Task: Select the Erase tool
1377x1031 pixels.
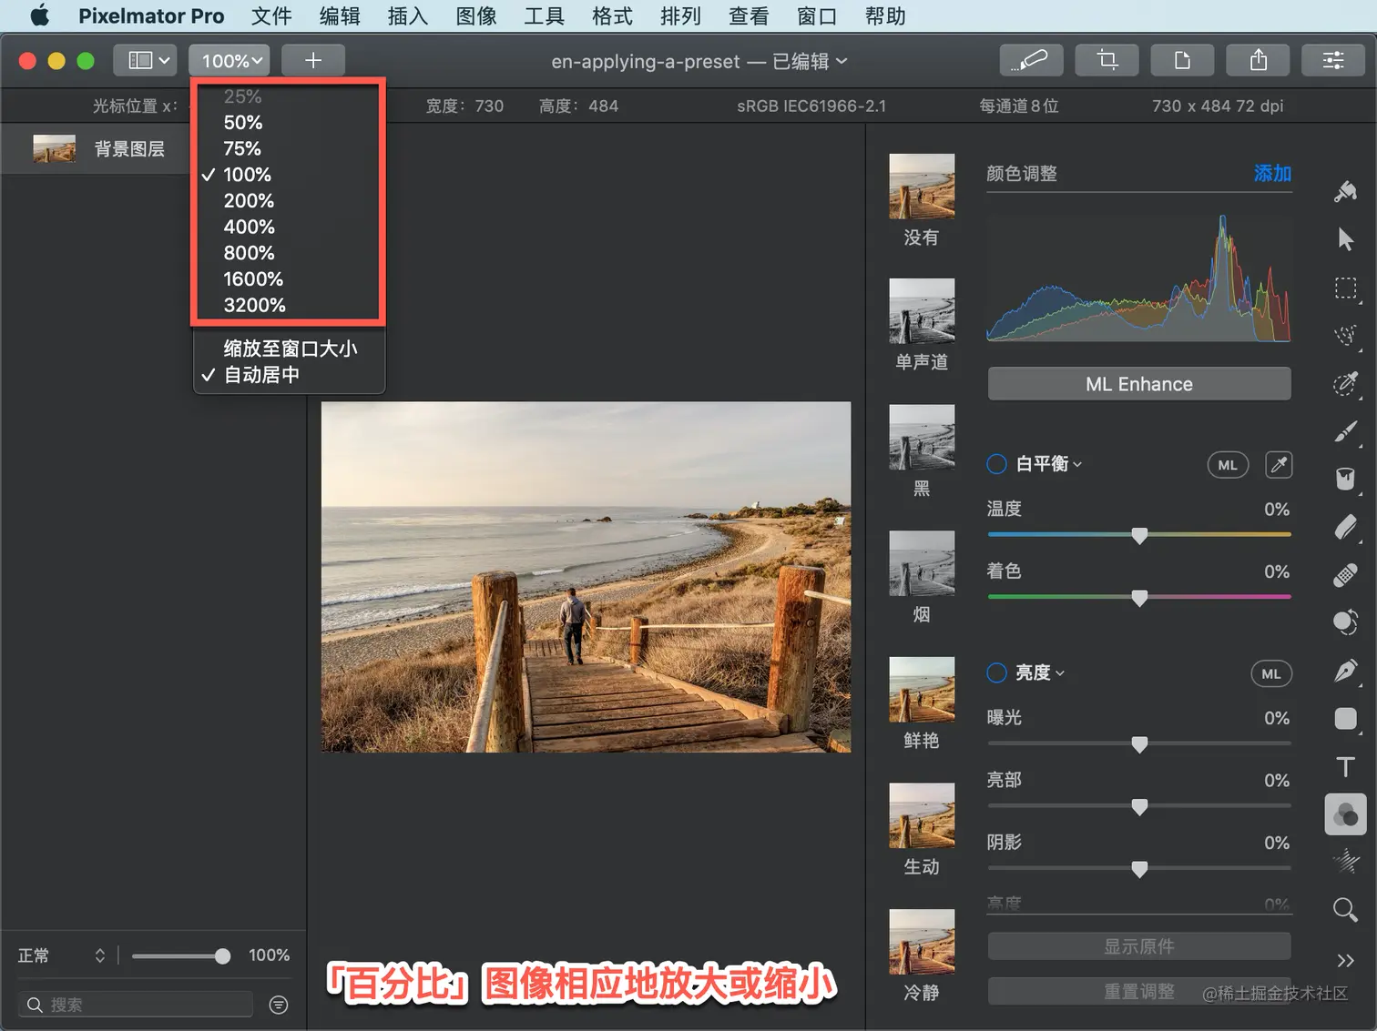Action: (1345, 527)
